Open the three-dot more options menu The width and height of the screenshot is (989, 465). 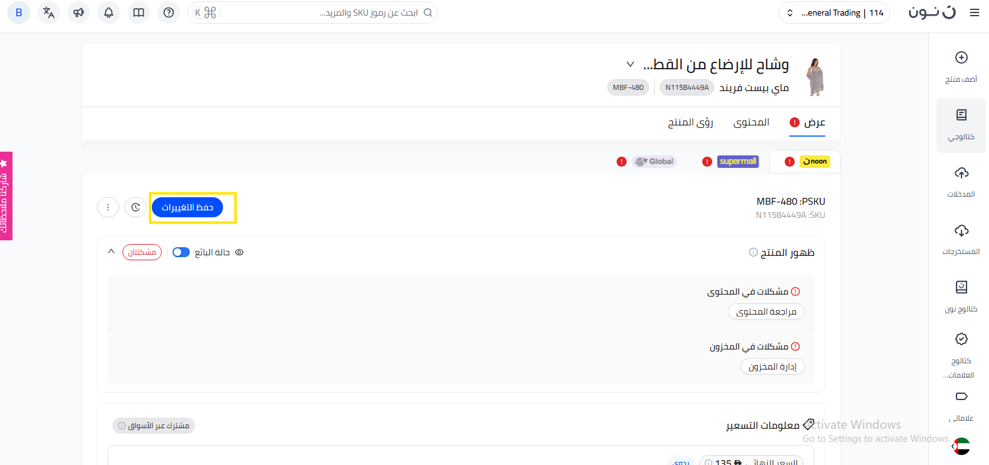pos(108,207)
